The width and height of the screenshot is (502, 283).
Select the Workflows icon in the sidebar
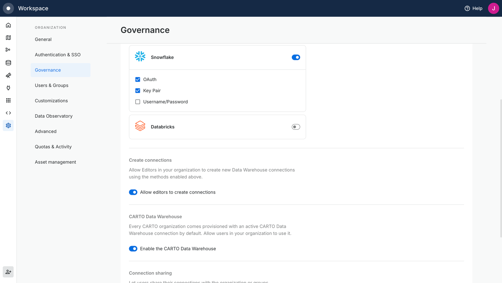coord(8,50)
